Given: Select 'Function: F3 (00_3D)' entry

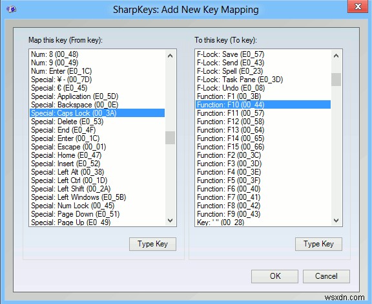Looking at the screenshot, I should click(263, 164).
